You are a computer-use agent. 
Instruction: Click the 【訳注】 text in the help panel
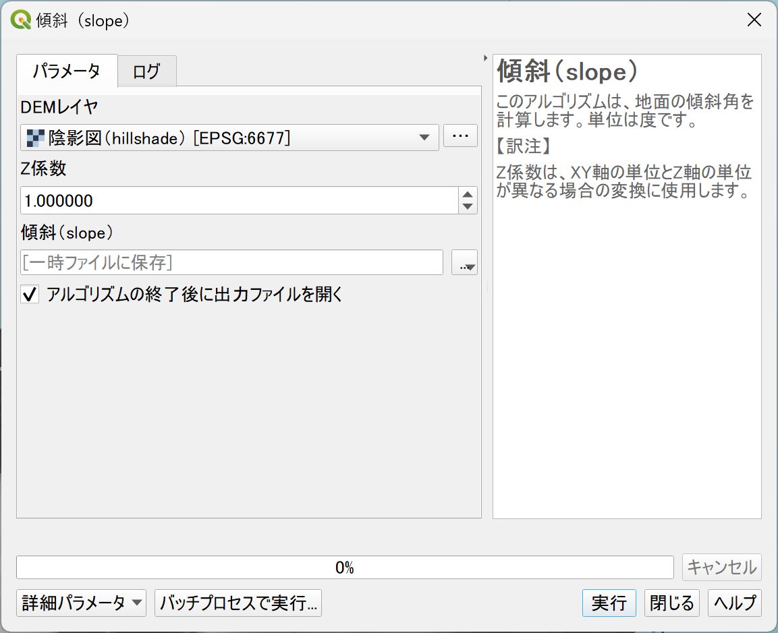[524, 146]
